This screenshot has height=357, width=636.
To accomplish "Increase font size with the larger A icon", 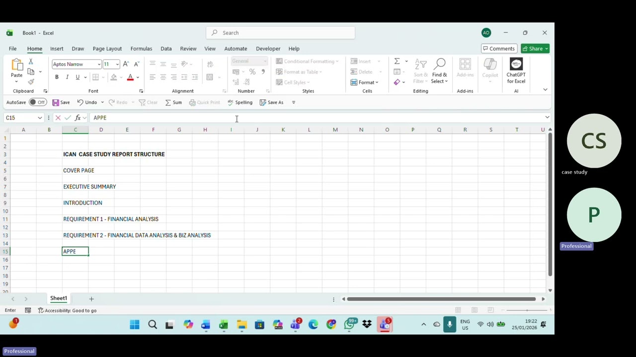I will click(126, 64).
